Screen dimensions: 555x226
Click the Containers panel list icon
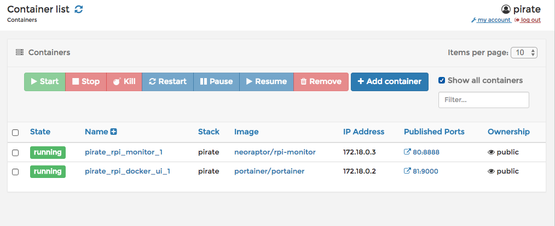[20, 53]
